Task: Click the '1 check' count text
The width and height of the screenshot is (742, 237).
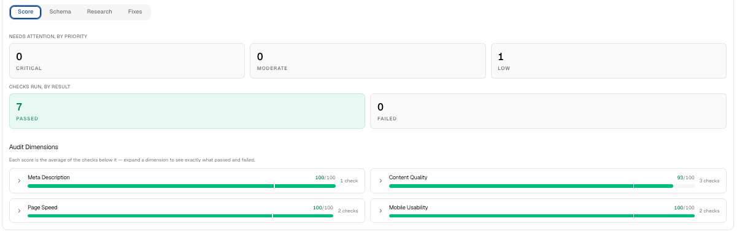Action: [x=349, y=181]
